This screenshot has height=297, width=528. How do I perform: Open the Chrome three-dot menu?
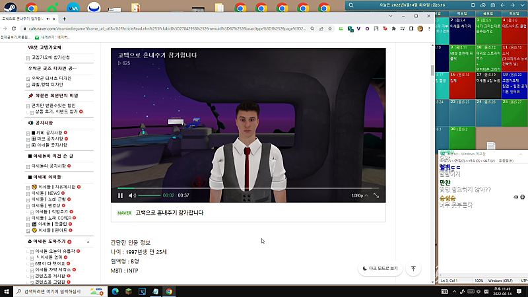pos(429,29)
